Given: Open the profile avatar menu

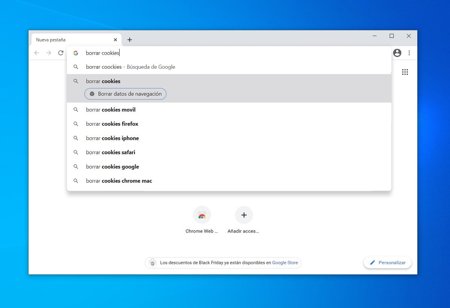Looking at the screenshot, I should pos(397,53).
